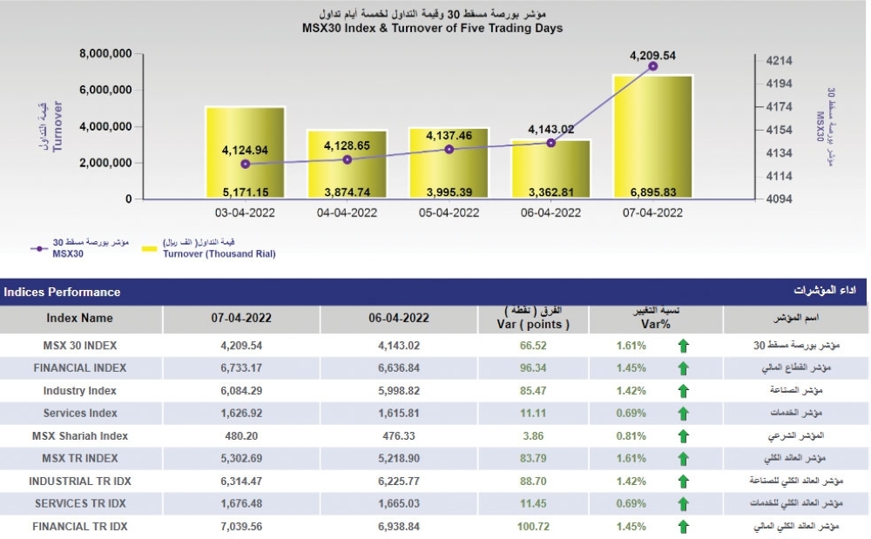Screen dimensions: 871x539
Task: Click the Industry Index row name
Action: point(80,391)
